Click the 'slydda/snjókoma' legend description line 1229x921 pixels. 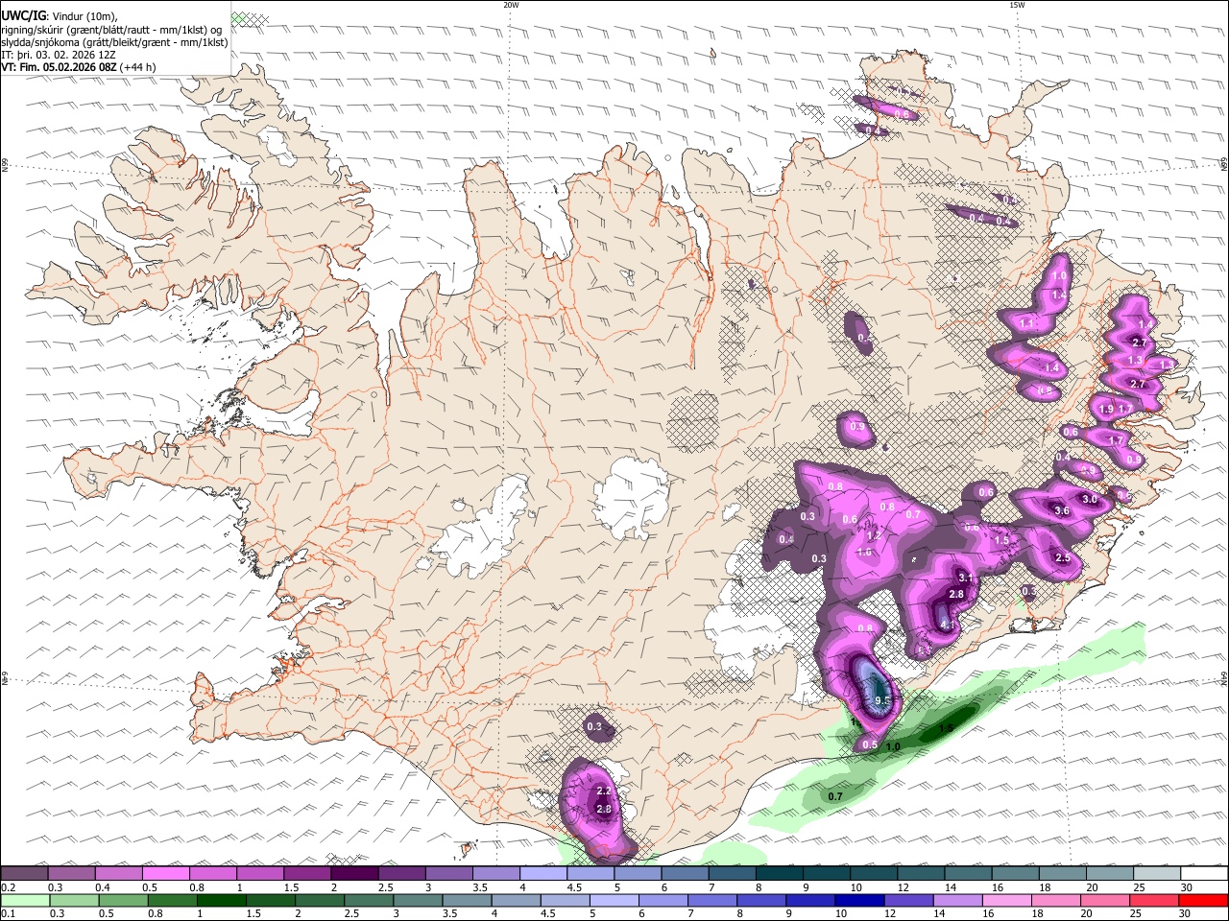(114, 42)
